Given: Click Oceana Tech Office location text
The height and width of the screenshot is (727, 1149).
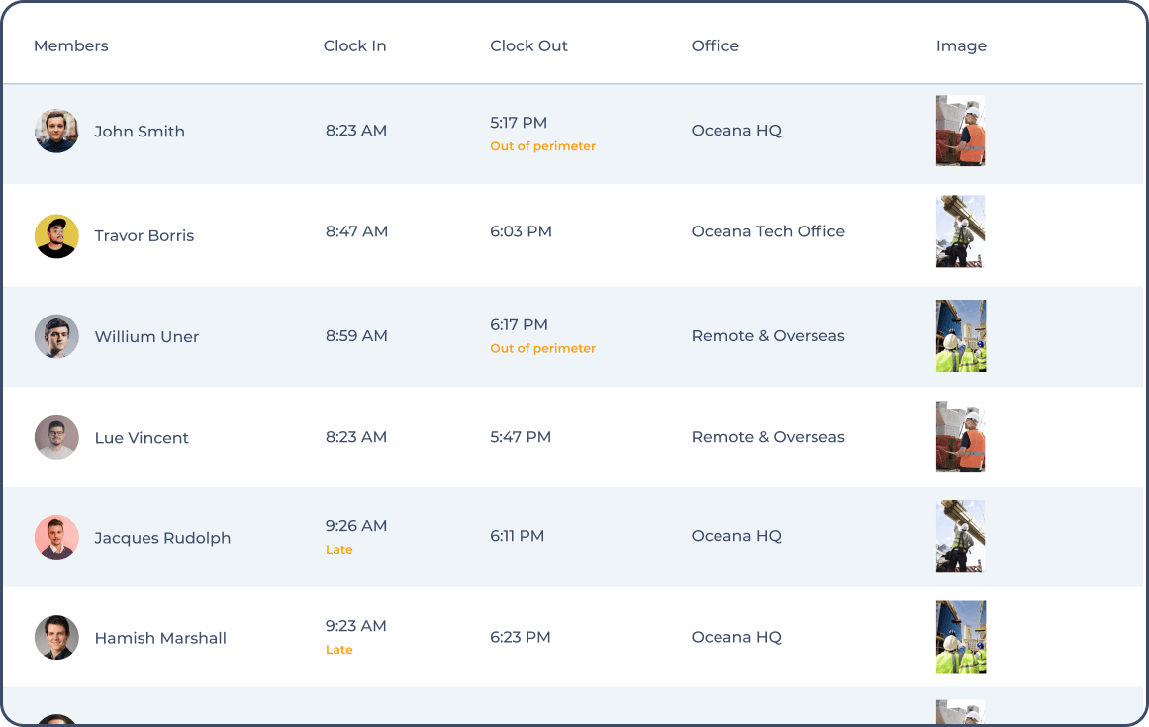Looking at the screenshot, I should tap(768, 231).
